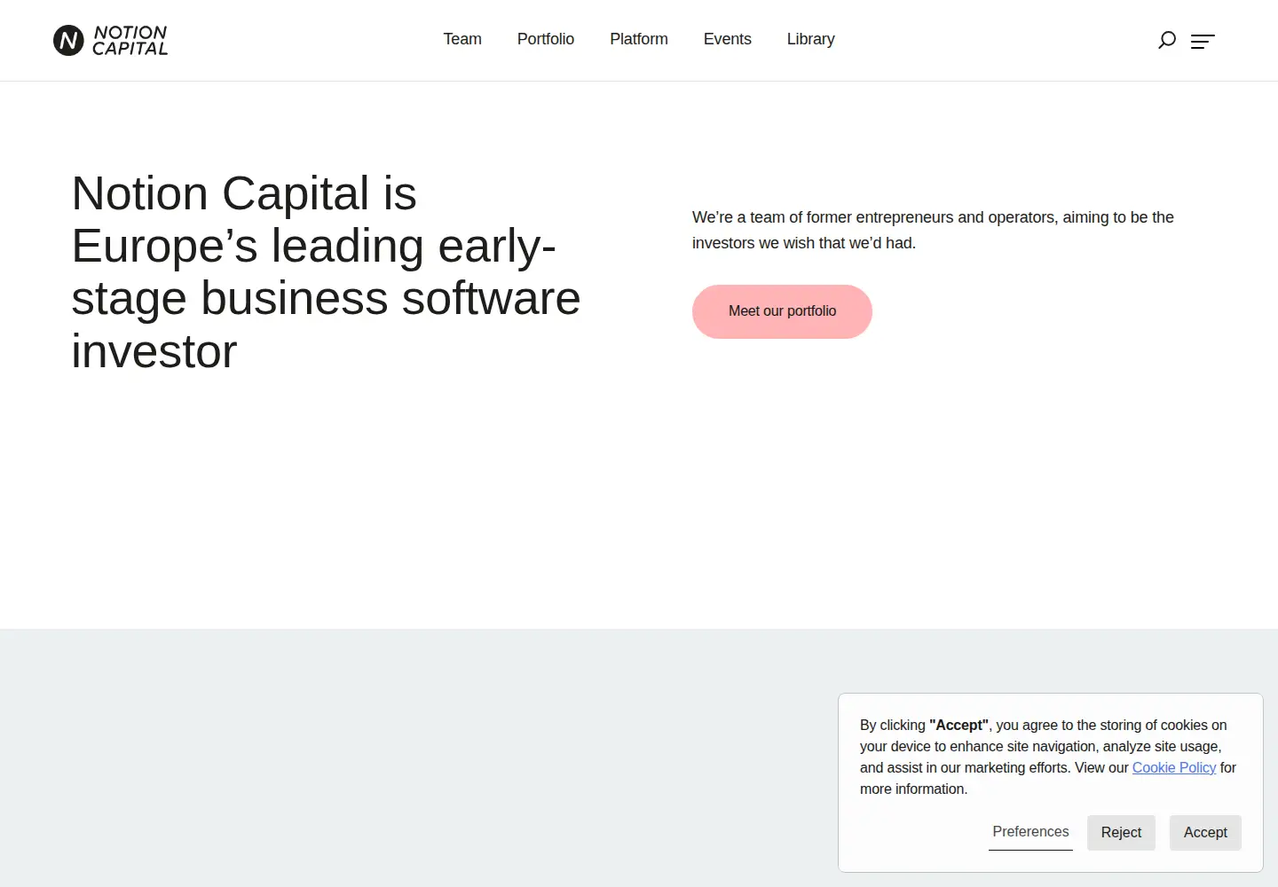1278x887 pixels.
Task: Go to the Team page
Action: click(x=462, y=39)
